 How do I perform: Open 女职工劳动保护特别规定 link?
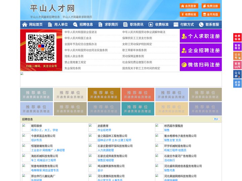[137, 44]
